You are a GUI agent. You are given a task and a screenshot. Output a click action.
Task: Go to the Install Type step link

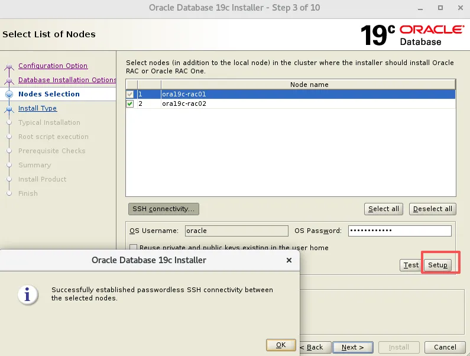(x=37, y=108)
